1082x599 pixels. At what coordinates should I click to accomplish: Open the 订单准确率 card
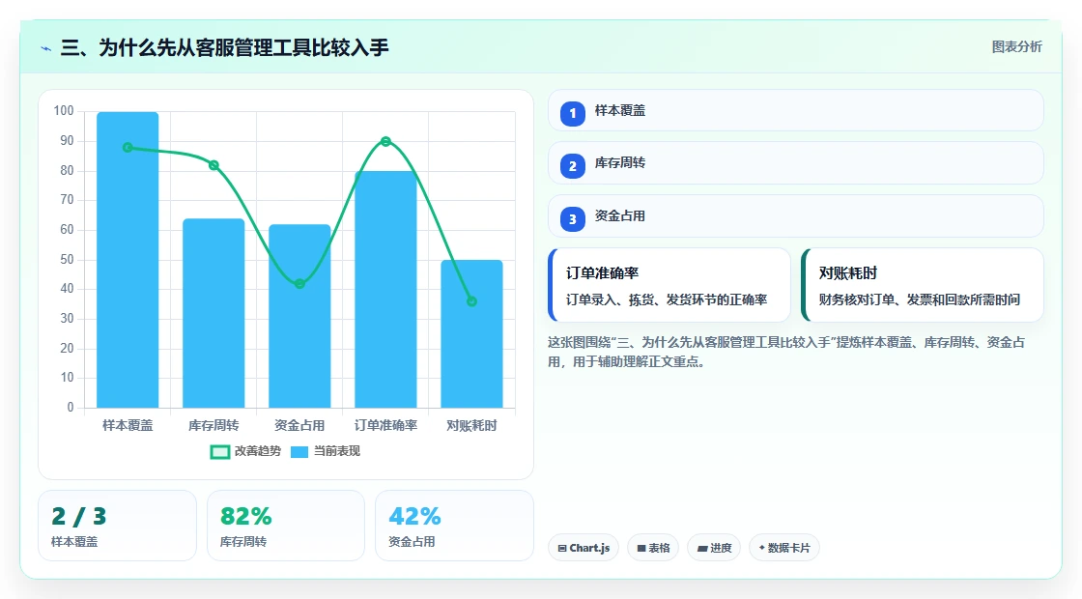[669, 285]
